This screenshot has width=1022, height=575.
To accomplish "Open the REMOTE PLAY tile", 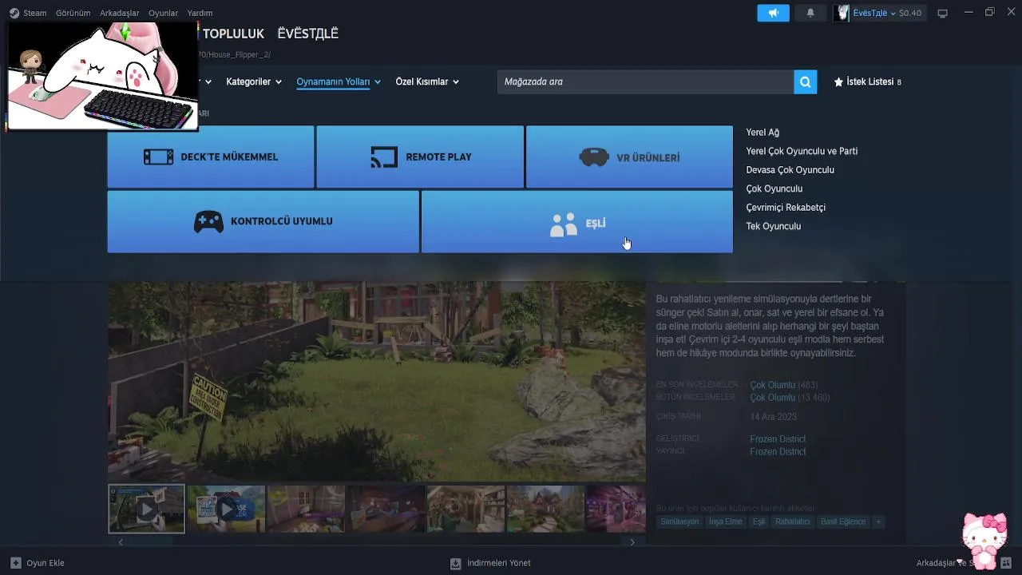I will tap(420, 157).
